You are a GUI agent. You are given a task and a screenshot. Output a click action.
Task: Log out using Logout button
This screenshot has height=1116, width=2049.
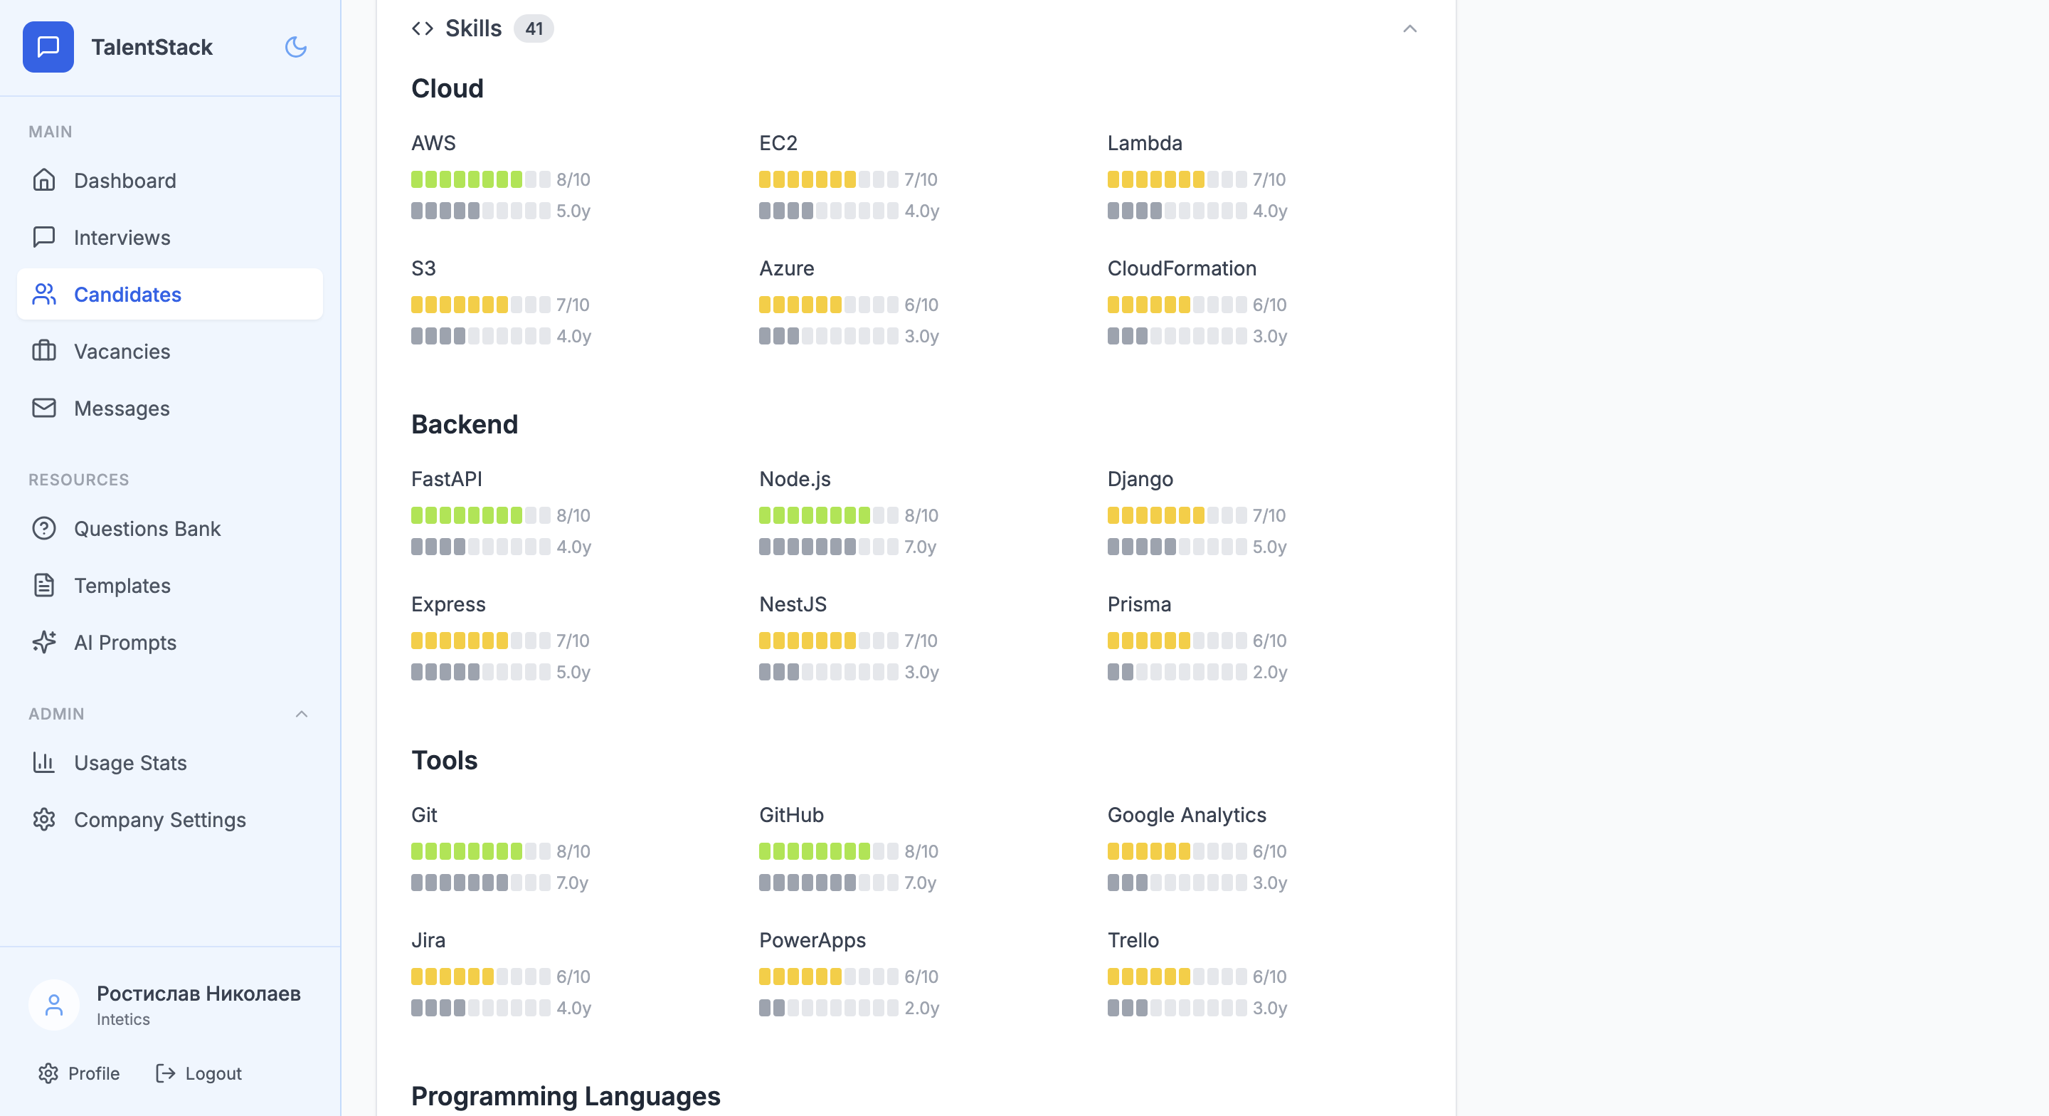point(199,1074)
